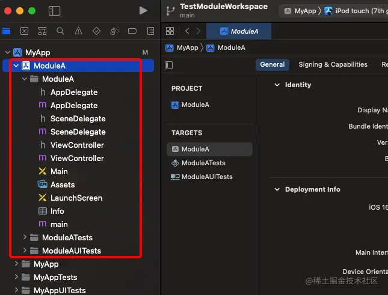
Task: Go forward in editor history
Action: (199, 31)
